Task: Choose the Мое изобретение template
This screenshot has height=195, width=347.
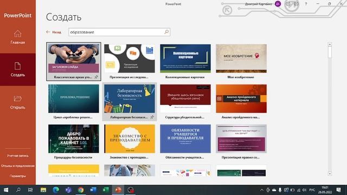Action: coord(241,58)
